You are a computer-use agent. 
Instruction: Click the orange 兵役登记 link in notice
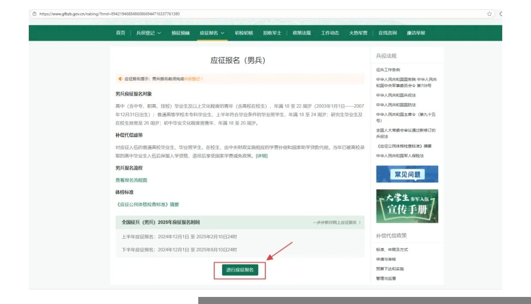coord(192,79)
